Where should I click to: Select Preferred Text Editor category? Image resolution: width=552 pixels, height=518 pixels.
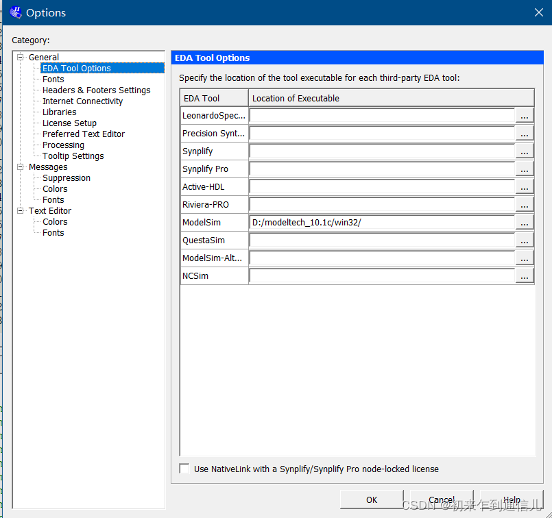(84, 134)
